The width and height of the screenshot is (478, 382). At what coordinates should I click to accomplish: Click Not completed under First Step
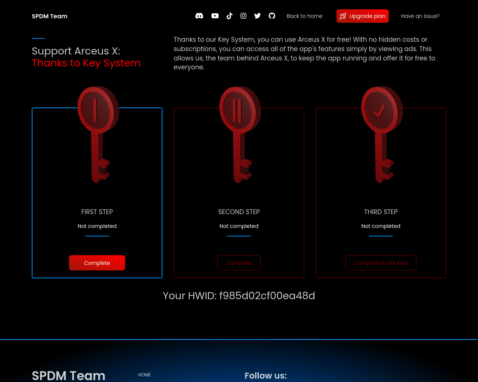97,226
